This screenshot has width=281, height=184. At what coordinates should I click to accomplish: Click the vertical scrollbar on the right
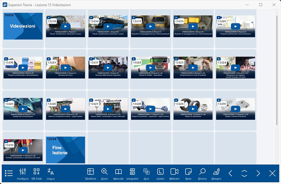point(277,69)
